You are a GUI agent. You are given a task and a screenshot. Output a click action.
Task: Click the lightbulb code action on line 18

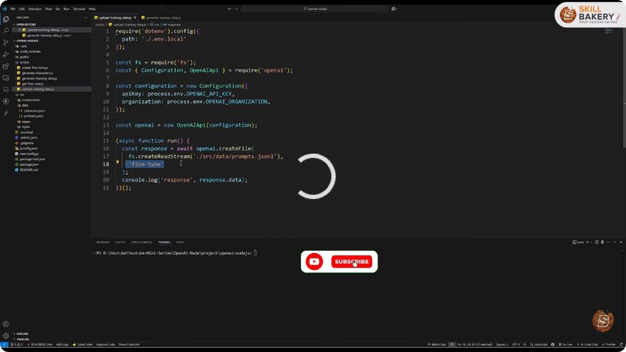117,162
